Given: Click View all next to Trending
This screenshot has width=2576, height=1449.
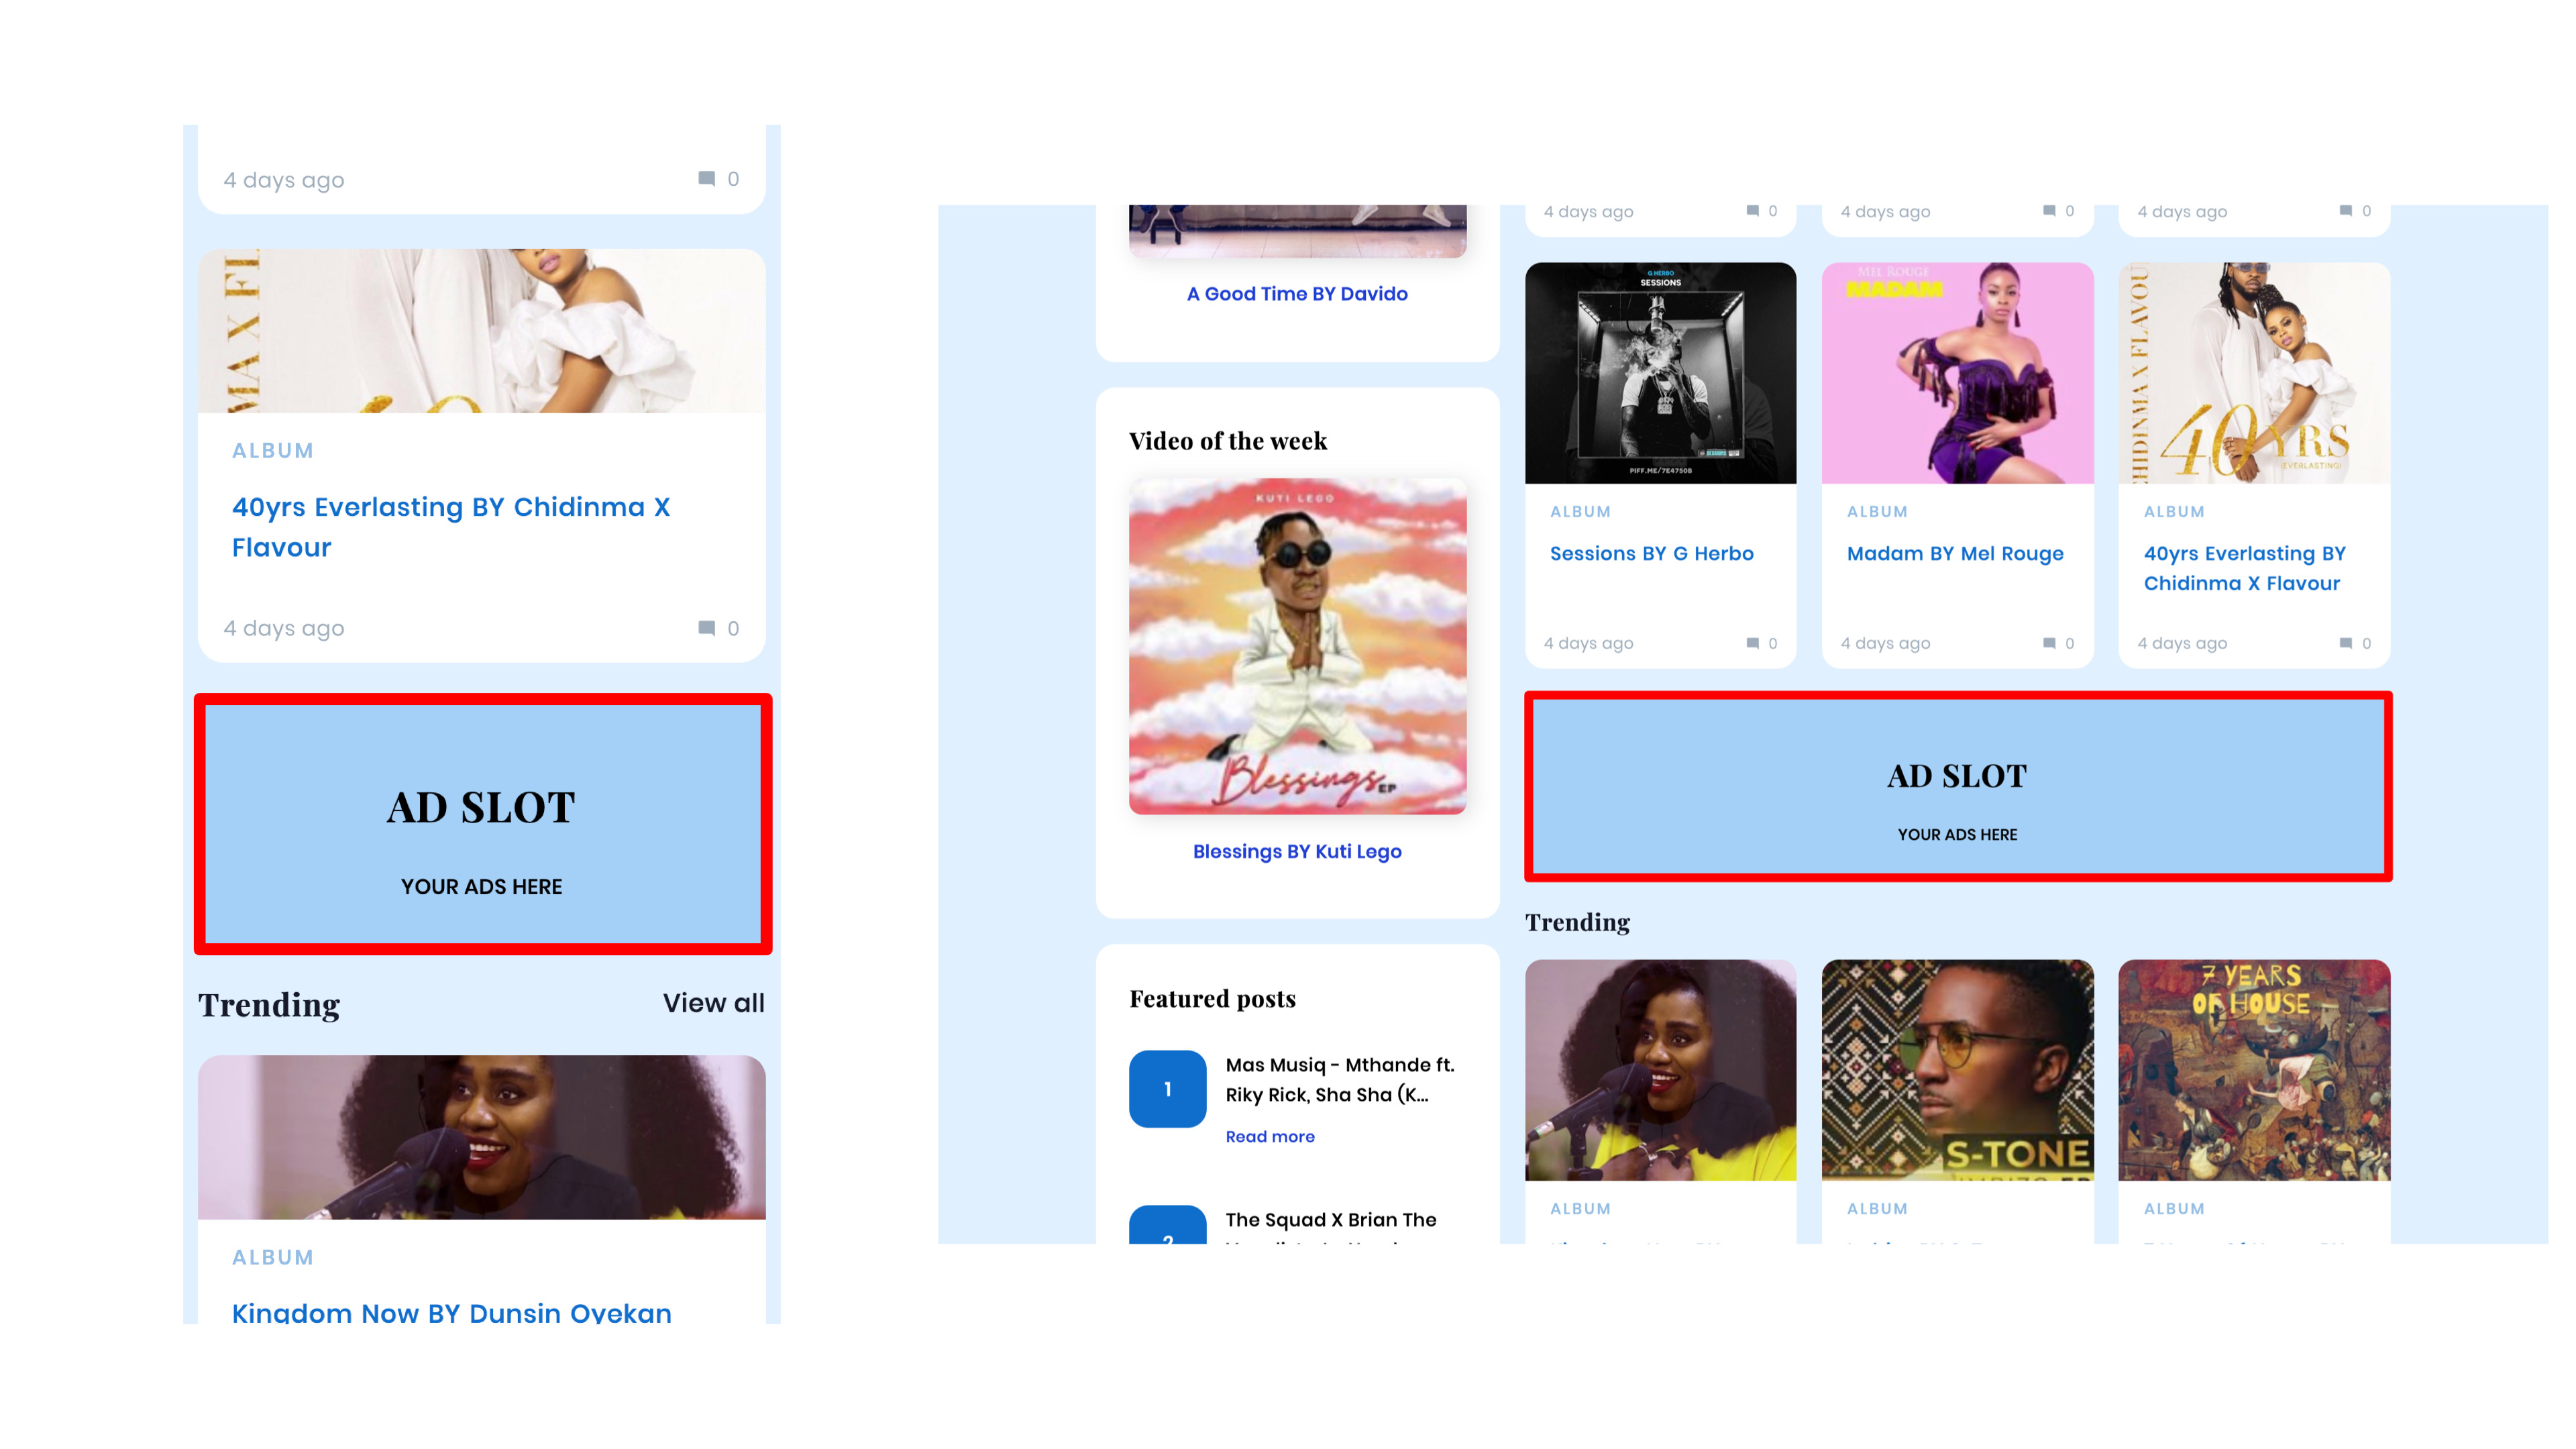Looking at the screenshot, I should (x=713, y=1003).
